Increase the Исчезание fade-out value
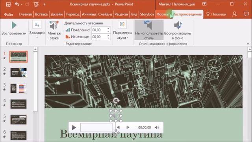The width and height of the screenshot is (252, 142). coord(108,35)
